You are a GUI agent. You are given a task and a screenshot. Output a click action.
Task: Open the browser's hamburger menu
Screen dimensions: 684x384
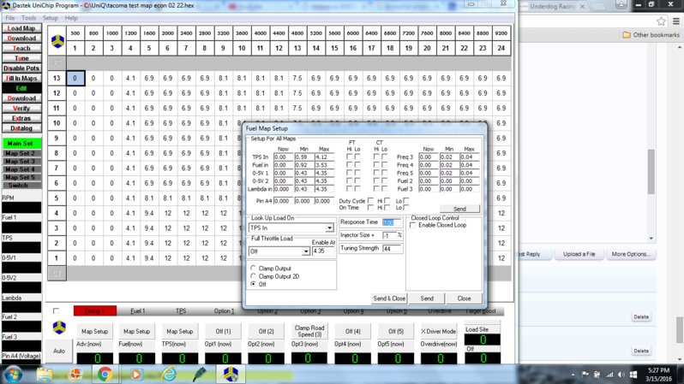tap(675, 21)
